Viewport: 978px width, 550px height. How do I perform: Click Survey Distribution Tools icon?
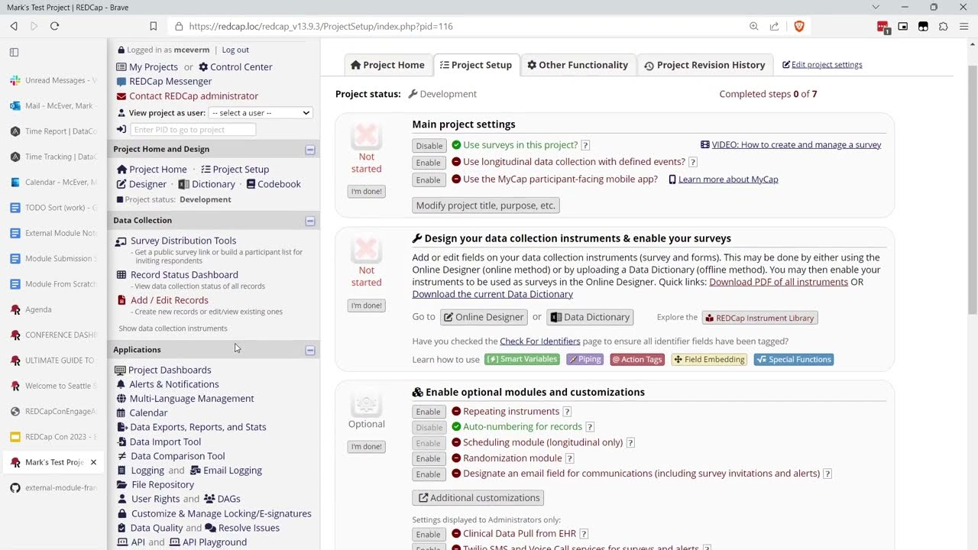[x=121, y=241]
